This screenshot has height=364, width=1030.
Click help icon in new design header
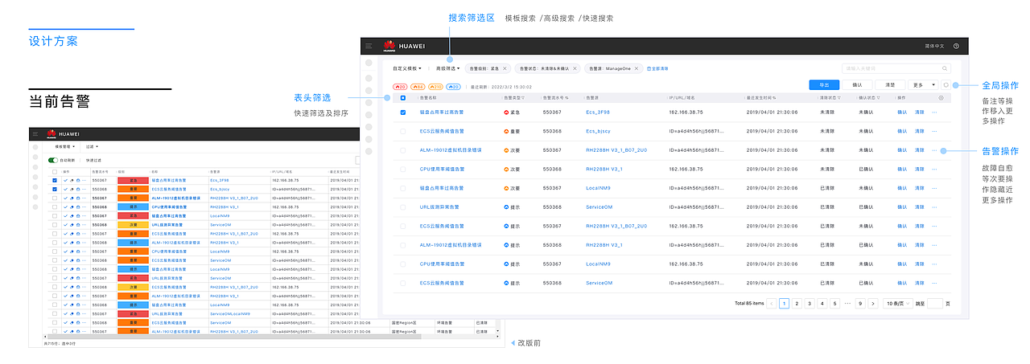point(956,46)
